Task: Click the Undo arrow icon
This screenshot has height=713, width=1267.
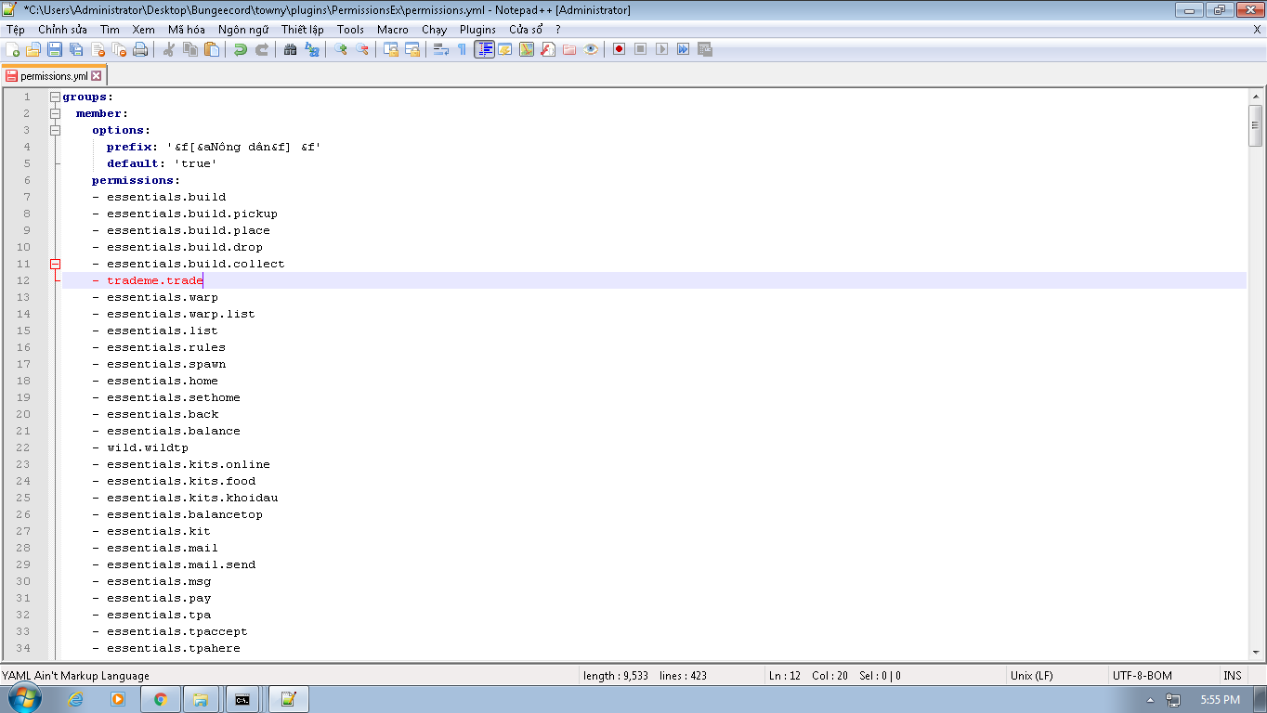Action: (241, 49)
